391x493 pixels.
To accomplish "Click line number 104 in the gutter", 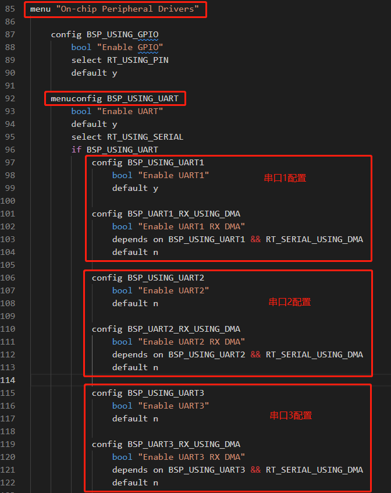I will [x=8, y=252].
